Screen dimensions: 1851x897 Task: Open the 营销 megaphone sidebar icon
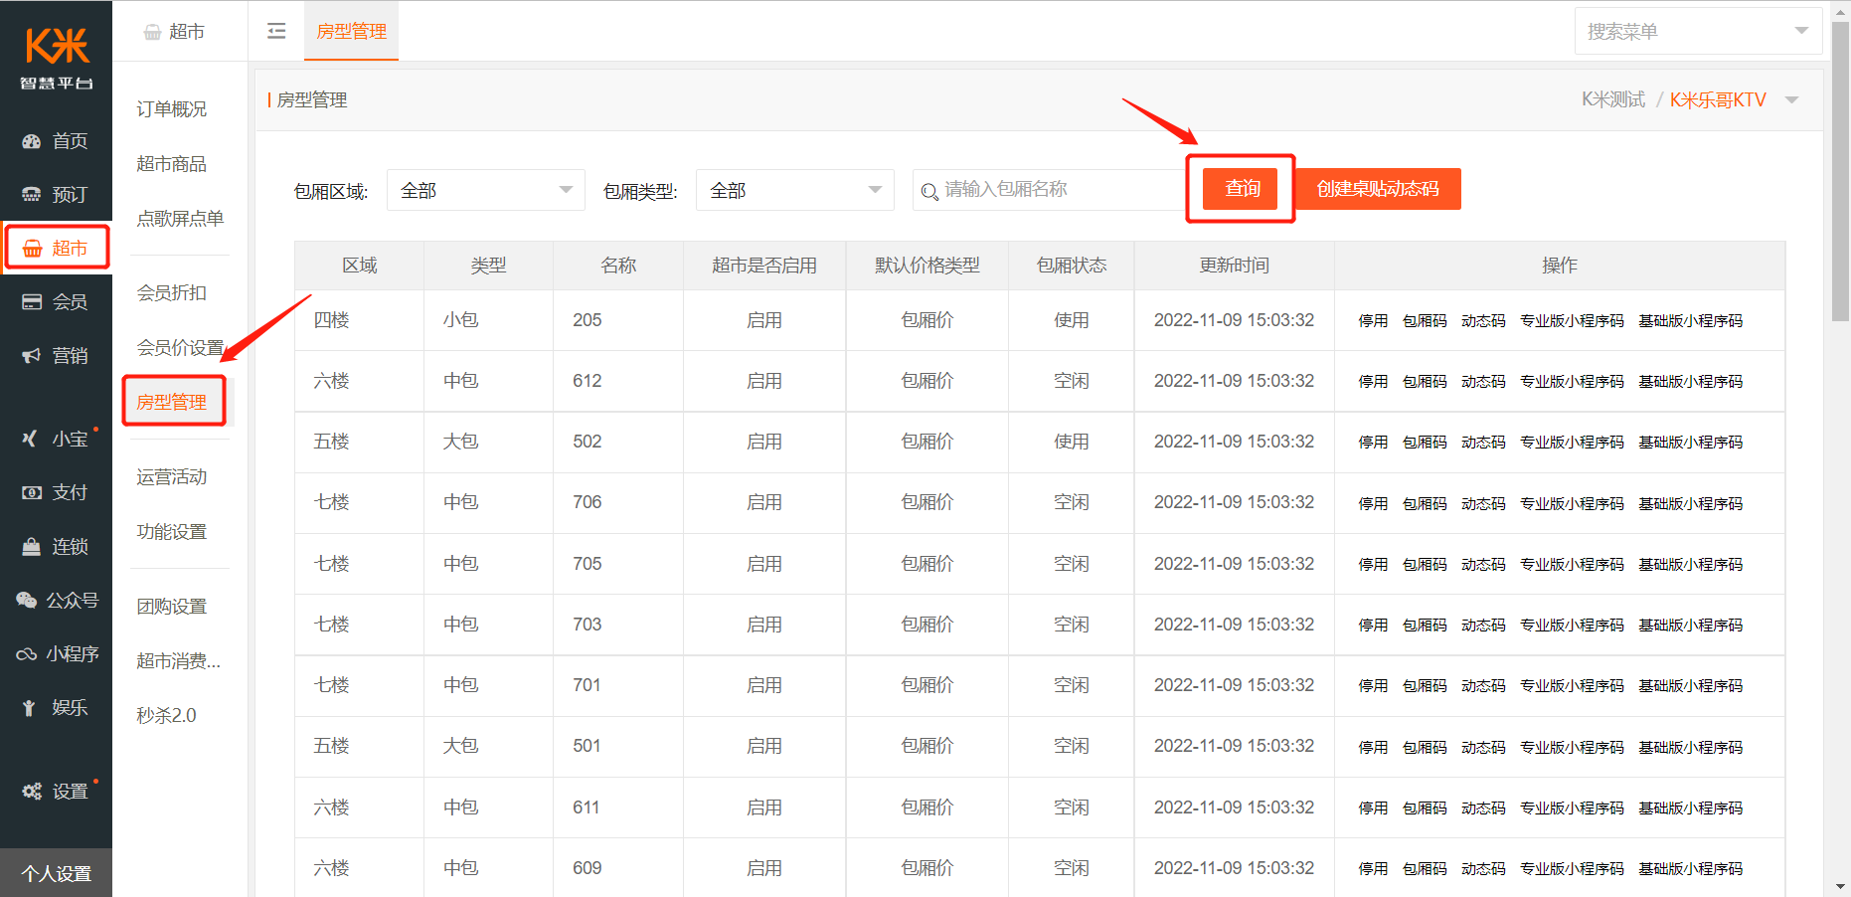coord(32,356)
